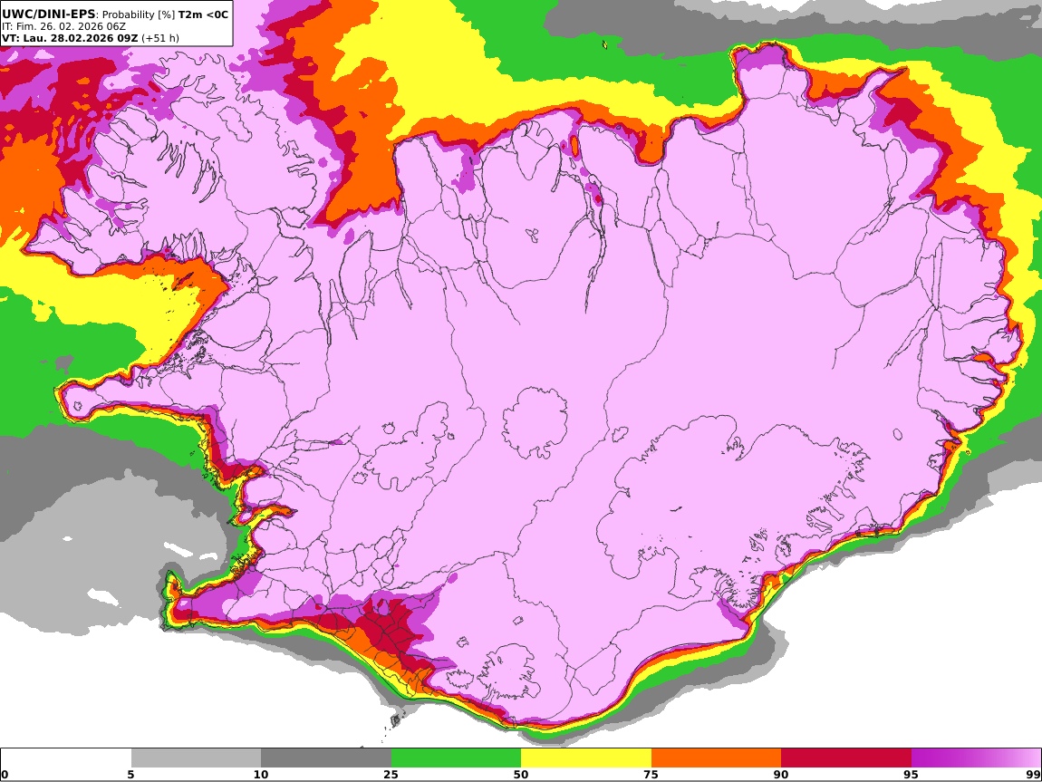Click the legend tick label '50'
Screen dimensions: 1042x782
[521, 775]
